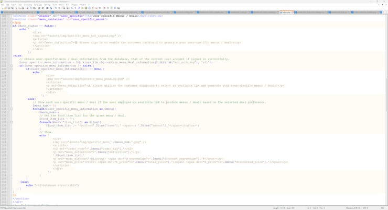Viewport: 388px width, 210px height.
Task: Open the Window menu
Action: (x=83, y=5)
